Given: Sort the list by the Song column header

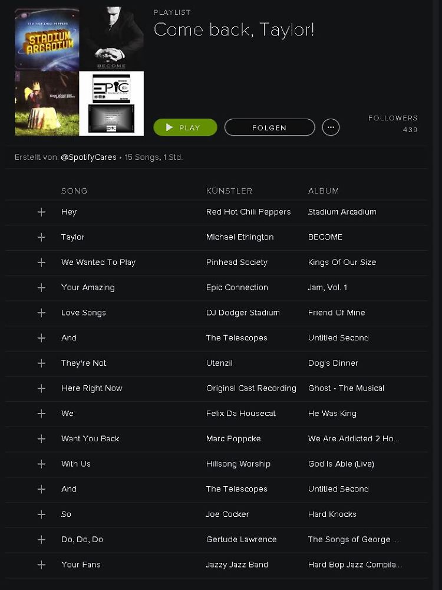Looking at the screenshot, I should (74, 191).
